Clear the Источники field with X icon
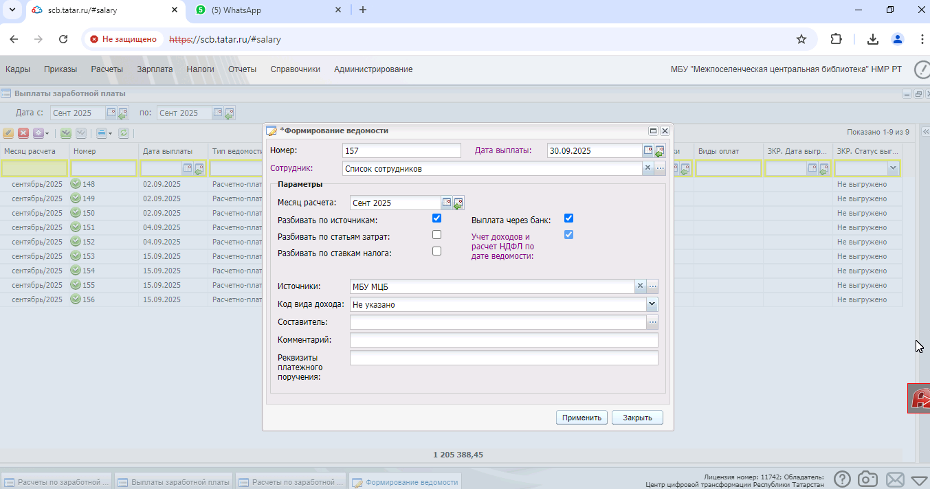This screenshot has width=930, height=489. [x=640, y=286]
